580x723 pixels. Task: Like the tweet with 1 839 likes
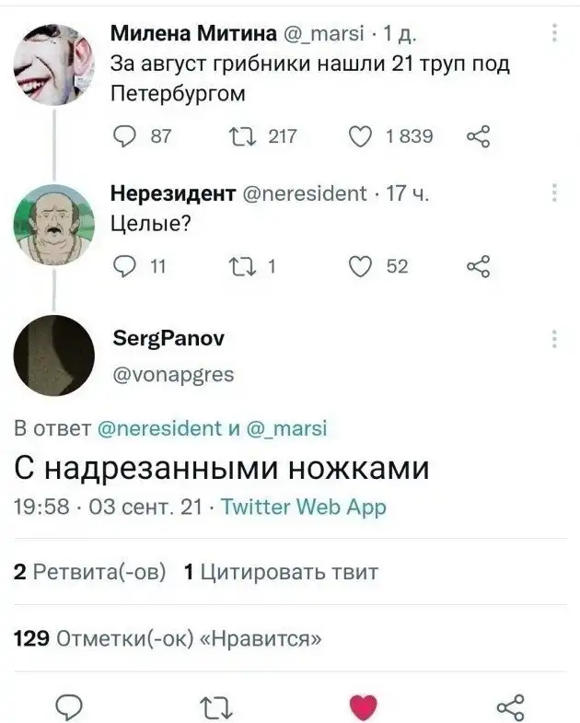(x=360, y=136)
